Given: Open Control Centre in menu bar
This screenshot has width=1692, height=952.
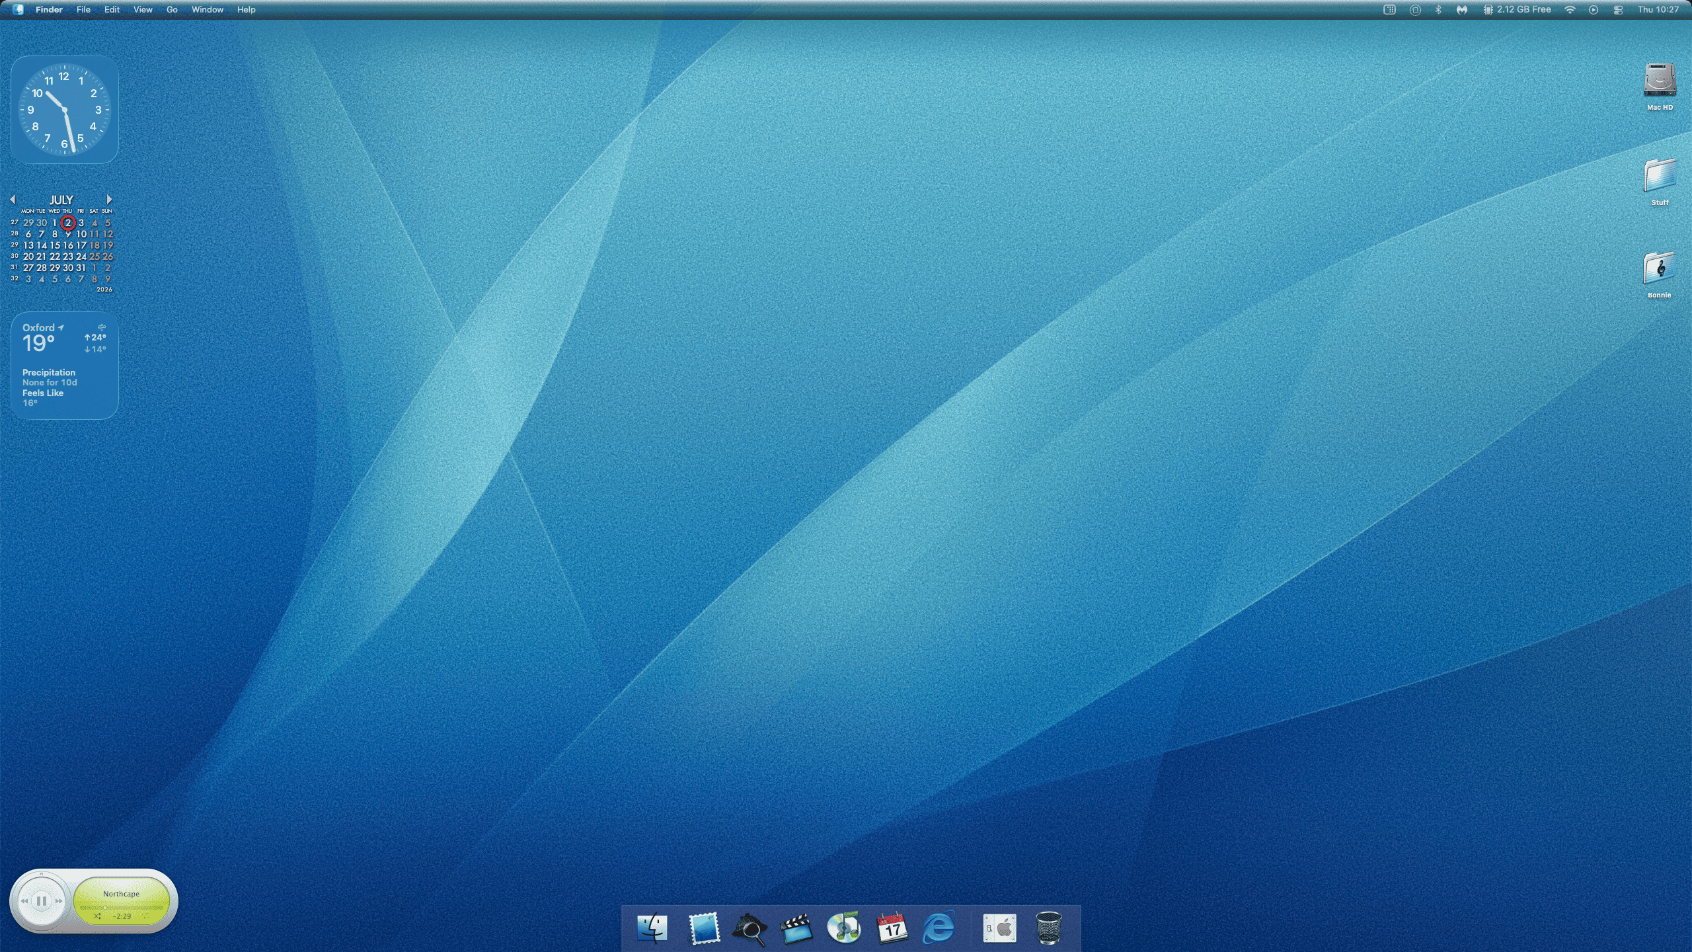Looking at the screenshot, I should click(x=1618, y=9).
